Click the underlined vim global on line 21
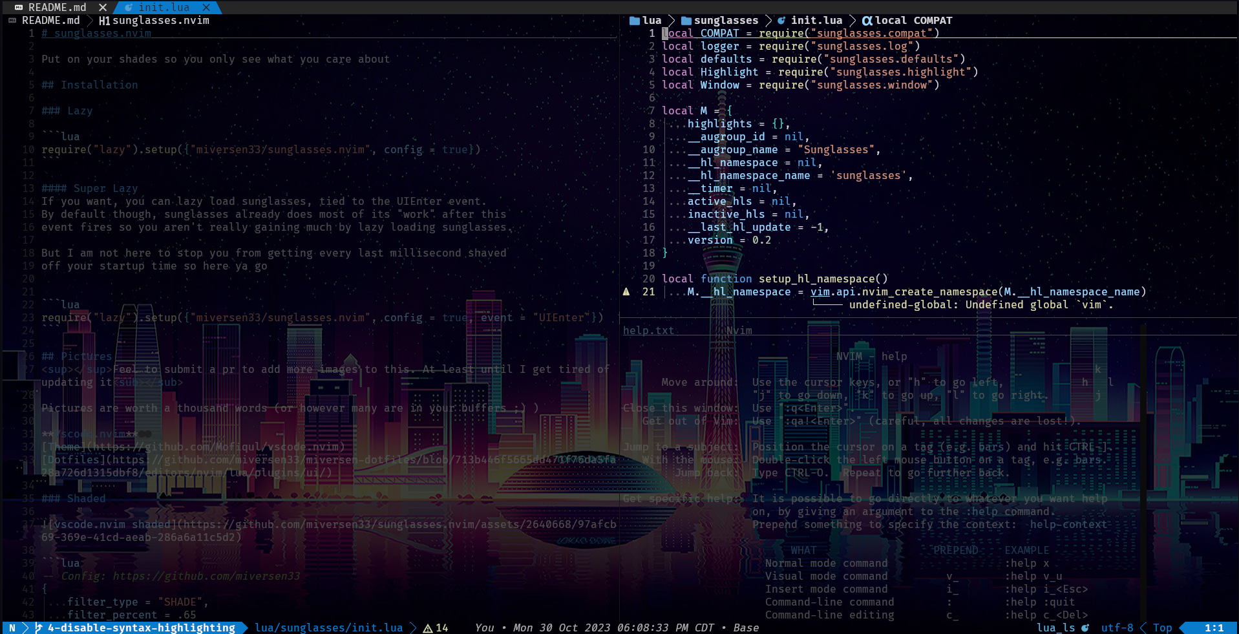Screen dimensions: 1239x634 click(820, 291)
